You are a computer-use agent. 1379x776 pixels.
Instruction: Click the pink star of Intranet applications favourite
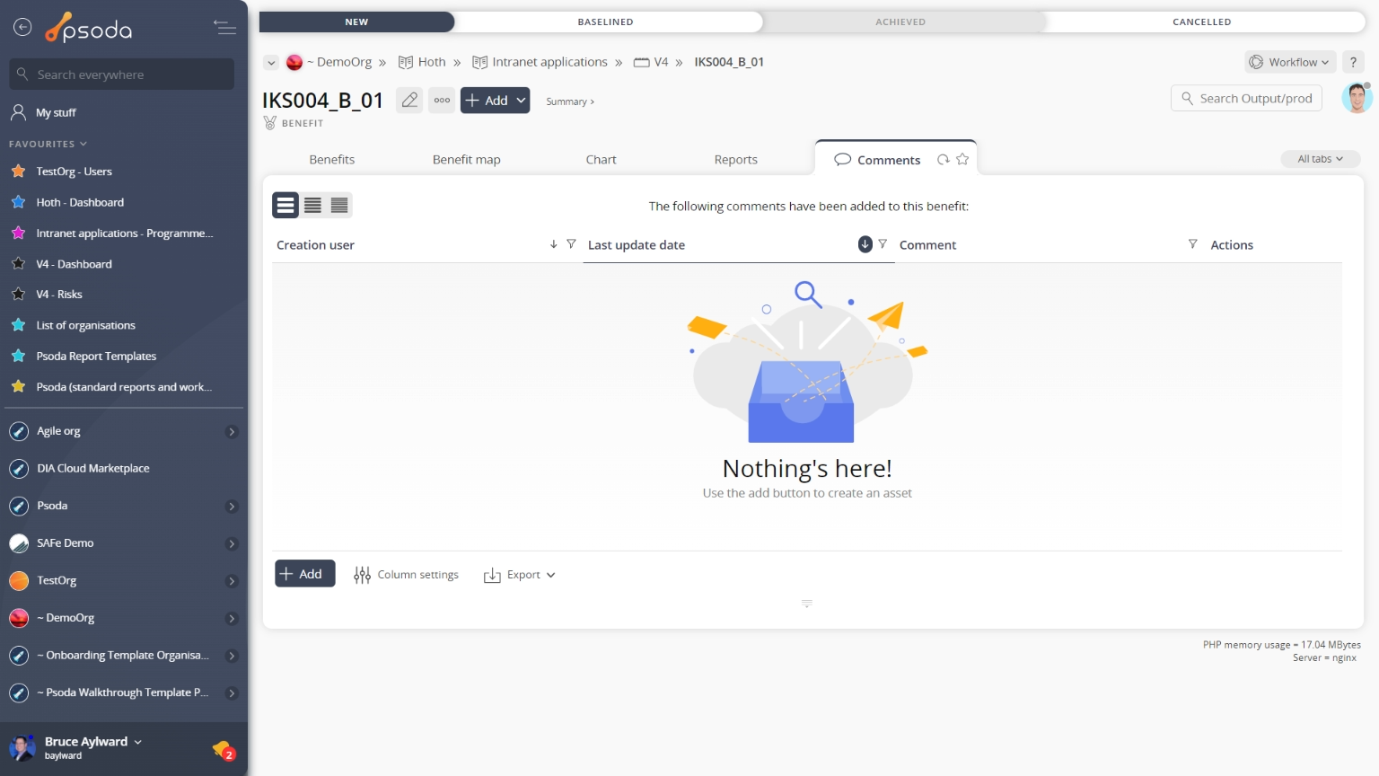point(18,233)
